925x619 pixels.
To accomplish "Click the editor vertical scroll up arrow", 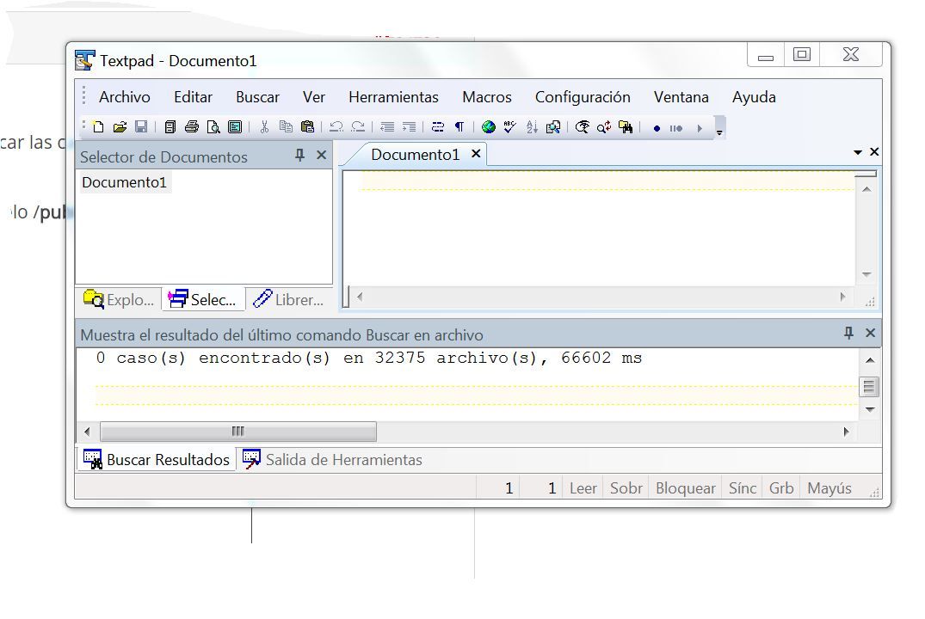I will click(866, 189).
